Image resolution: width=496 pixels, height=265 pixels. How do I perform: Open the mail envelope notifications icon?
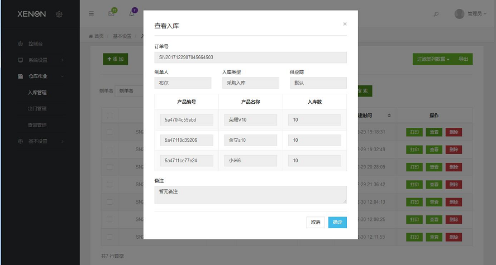coord(111,14)
